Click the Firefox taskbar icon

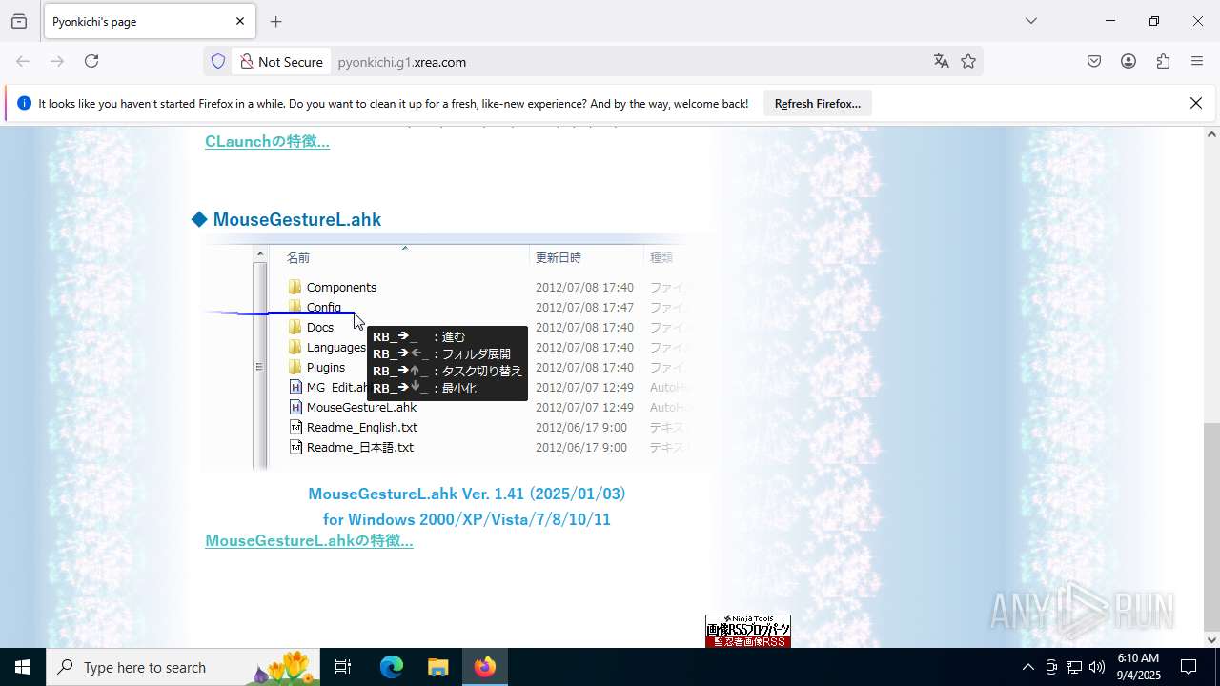click(x=485, y=667)
